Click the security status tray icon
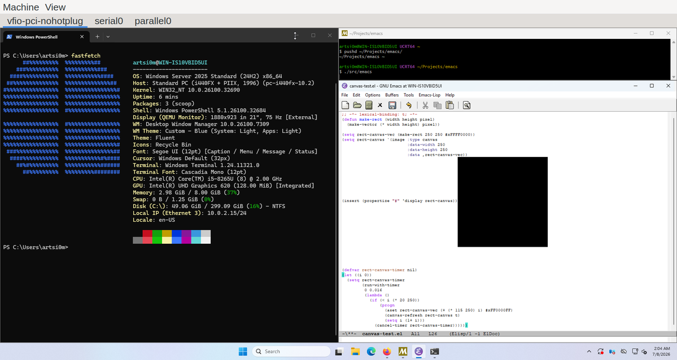 (612, 352)
